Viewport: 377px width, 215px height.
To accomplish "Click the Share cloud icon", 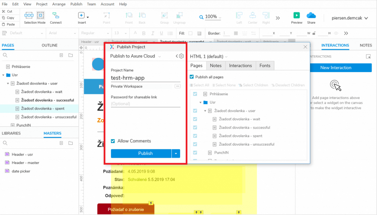I will (x=311, y=15).
